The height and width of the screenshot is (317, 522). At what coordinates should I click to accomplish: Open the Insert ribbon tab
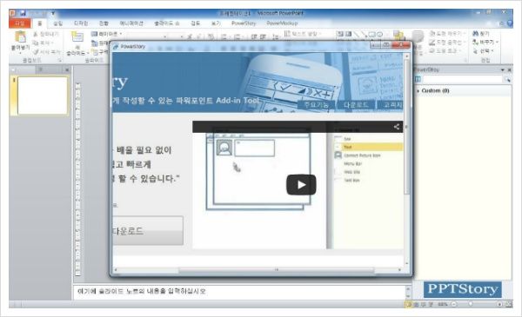[x=58, y=23]
